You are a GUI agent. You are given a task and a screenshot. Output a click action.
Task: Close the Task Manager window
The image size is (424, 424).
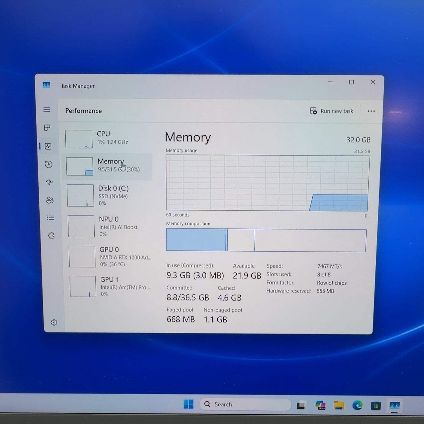[373, 82]
